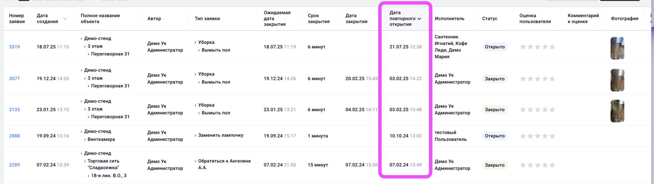Set three stars on request 3133
The width and height of the screenshot is (654, 184).
[x=538, y=110]
